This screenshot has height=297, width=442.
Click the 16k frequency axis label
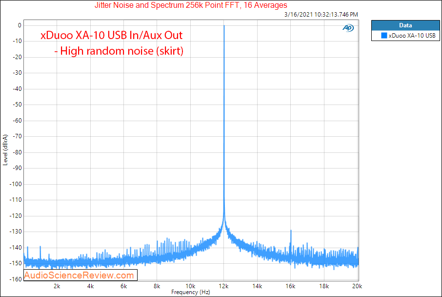290,286
